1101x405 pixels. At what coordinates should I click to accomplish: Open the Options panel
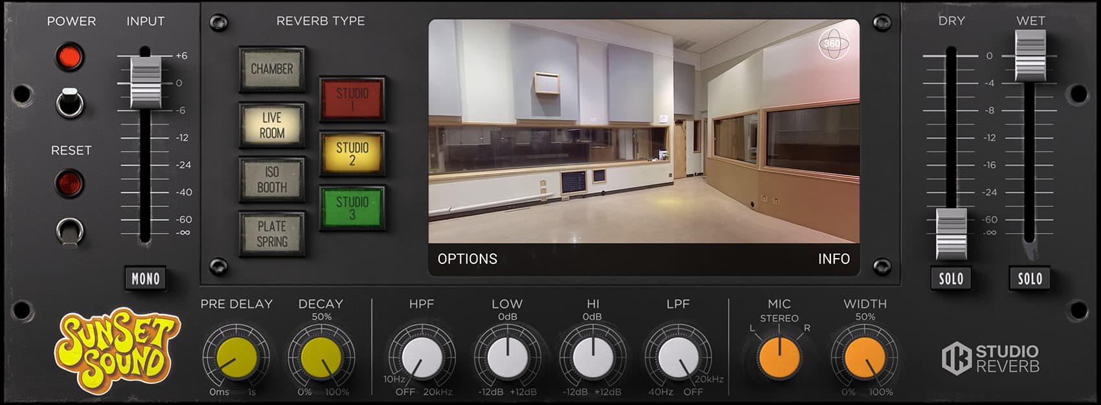tap(467, 259)
